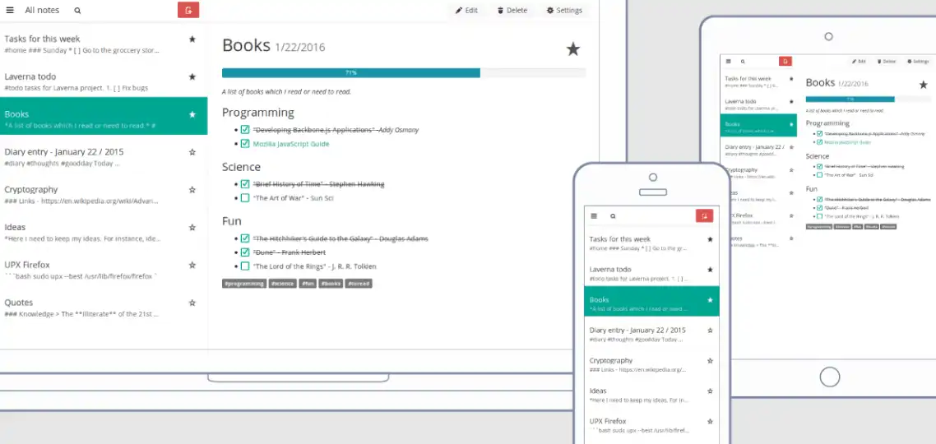Viewport: 936px width, 444px height.
Task: Click the laptop's #toread tag
Action: point(359,284)
